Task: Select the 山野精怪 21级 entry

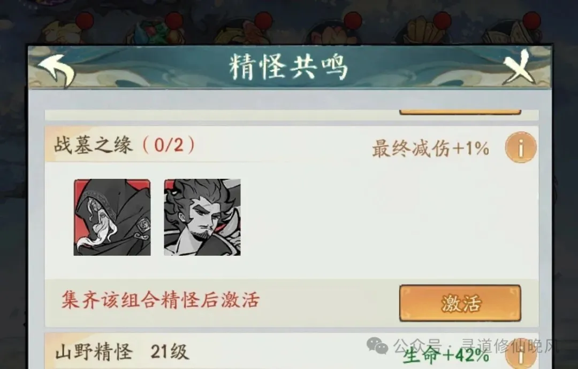Action: tap(122, 352)
